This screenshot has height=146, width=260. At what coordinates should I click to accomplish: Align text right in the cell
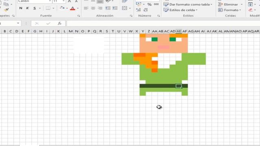coord(100,8)
